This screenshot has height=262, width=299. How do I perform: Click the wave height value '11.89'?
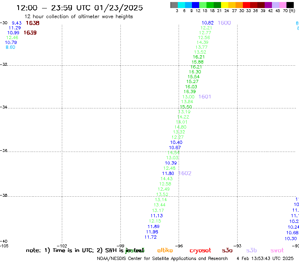(154, 227)
